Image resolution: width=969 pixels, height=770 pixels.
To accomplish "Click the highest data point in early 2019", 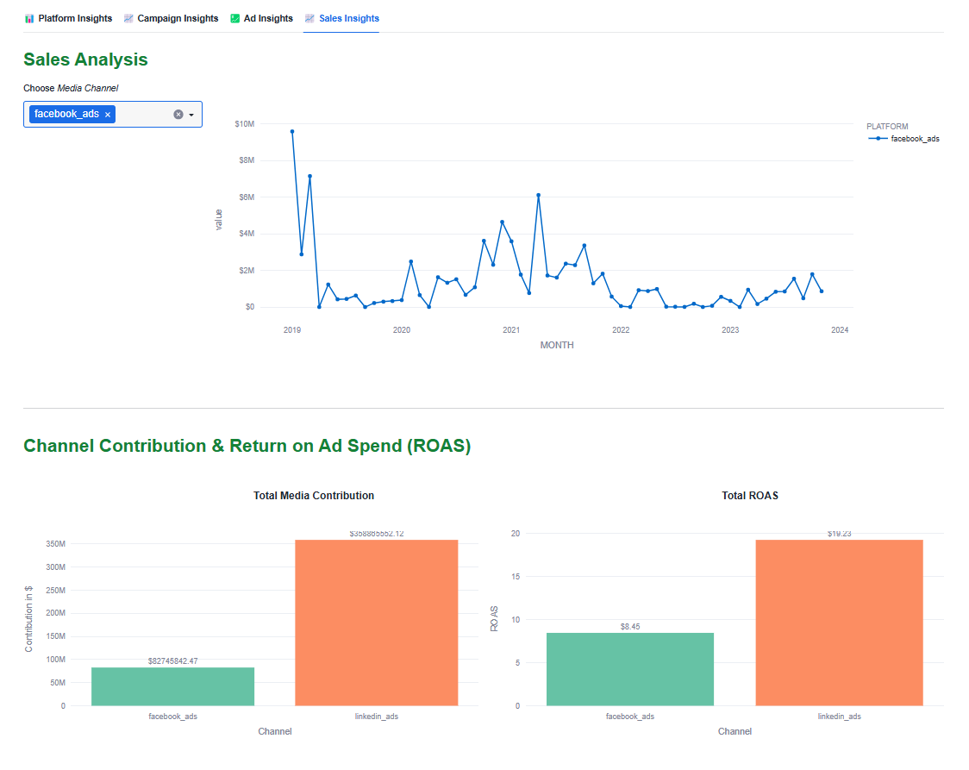I will click(x=292, y=132).
